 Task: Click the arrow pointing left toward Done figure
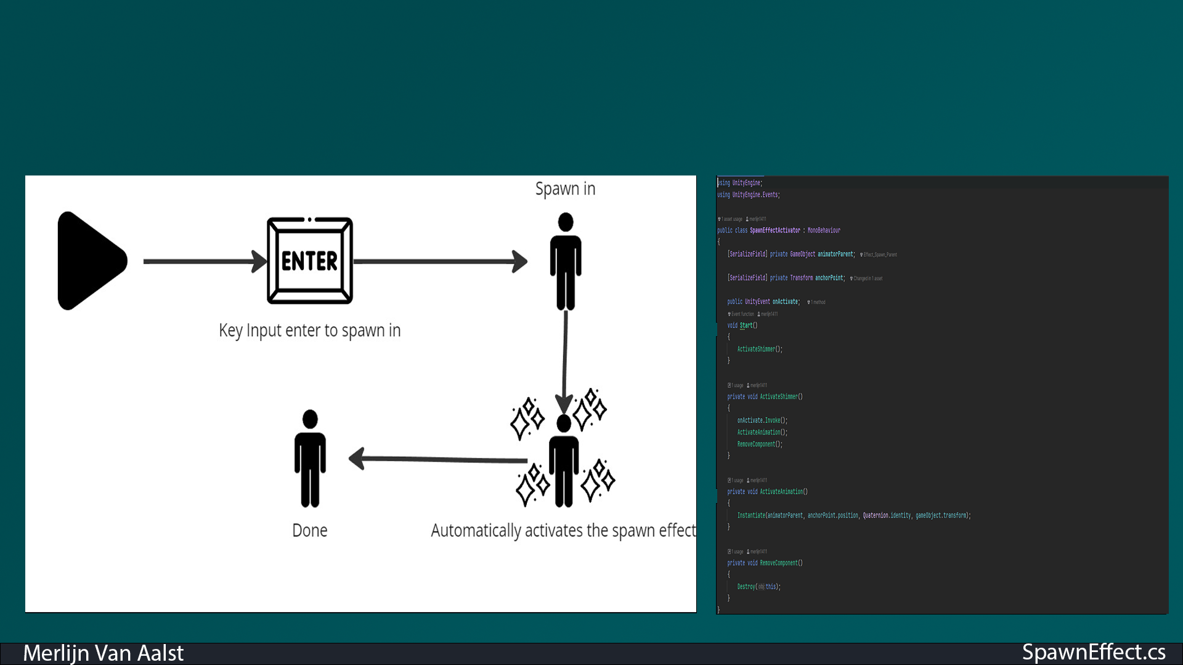(x=437, y=459)
